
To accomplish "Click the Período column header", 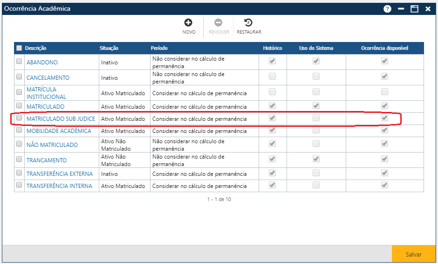I will point(159,48).
